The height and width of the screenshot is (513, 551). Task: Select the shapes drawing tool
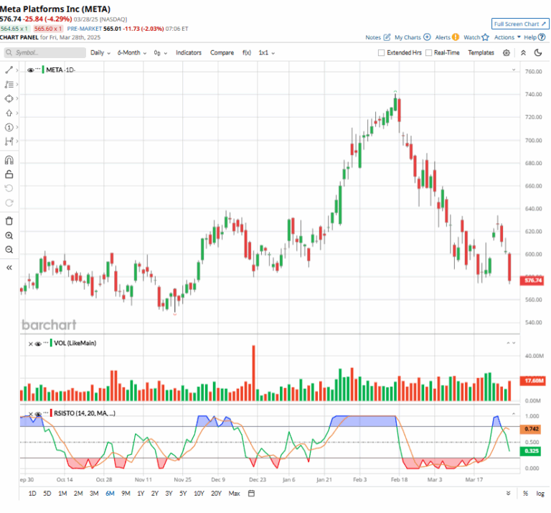pyautogui.click(x=9, y=99)
